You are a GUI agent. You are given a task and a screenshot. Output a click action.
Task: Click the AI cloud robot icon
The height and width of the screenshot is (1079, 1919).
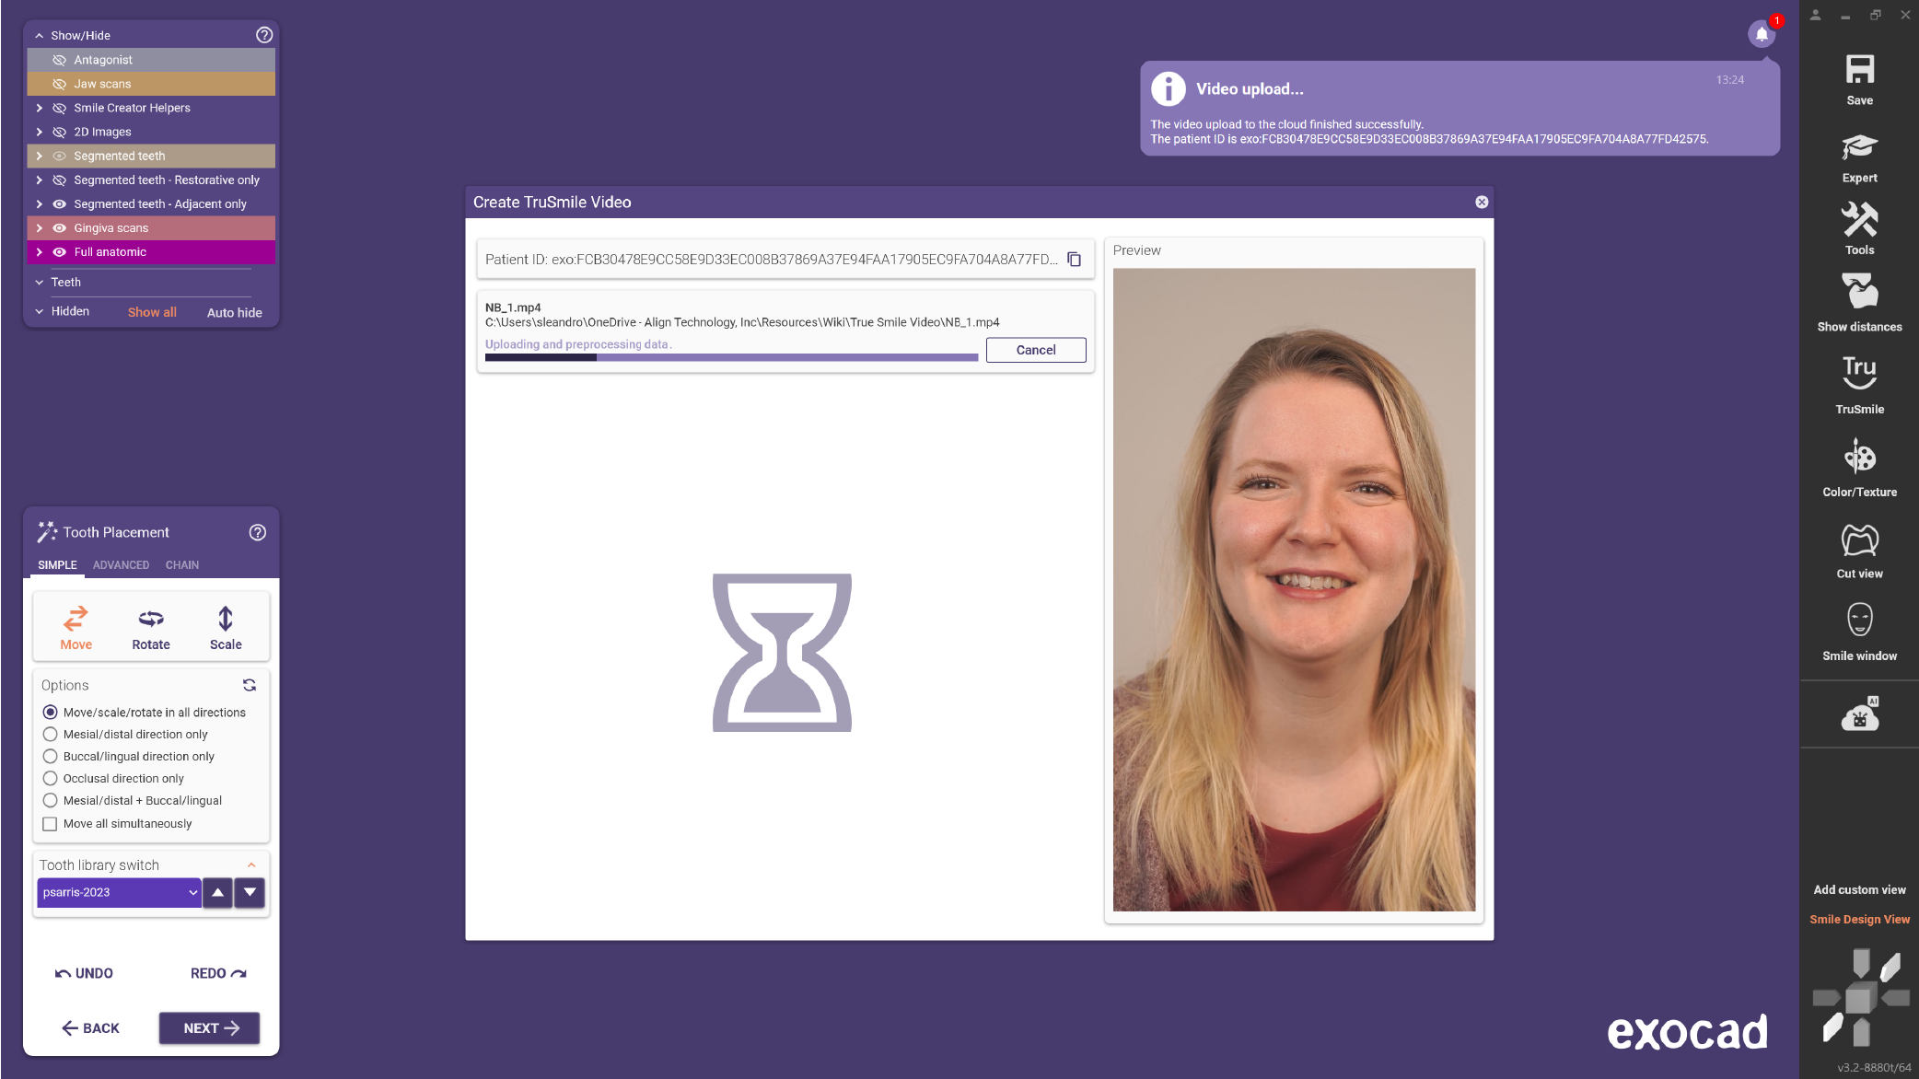pos(1859,714)
